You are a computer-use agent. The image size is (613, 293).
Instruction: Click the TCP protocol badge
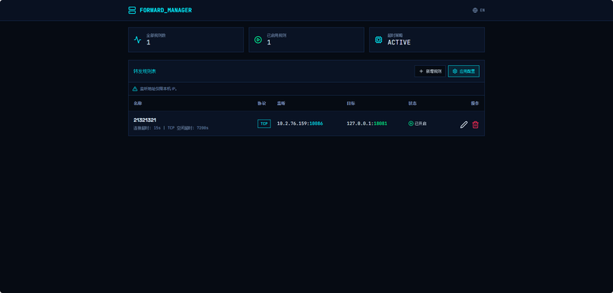pos(264,123)
